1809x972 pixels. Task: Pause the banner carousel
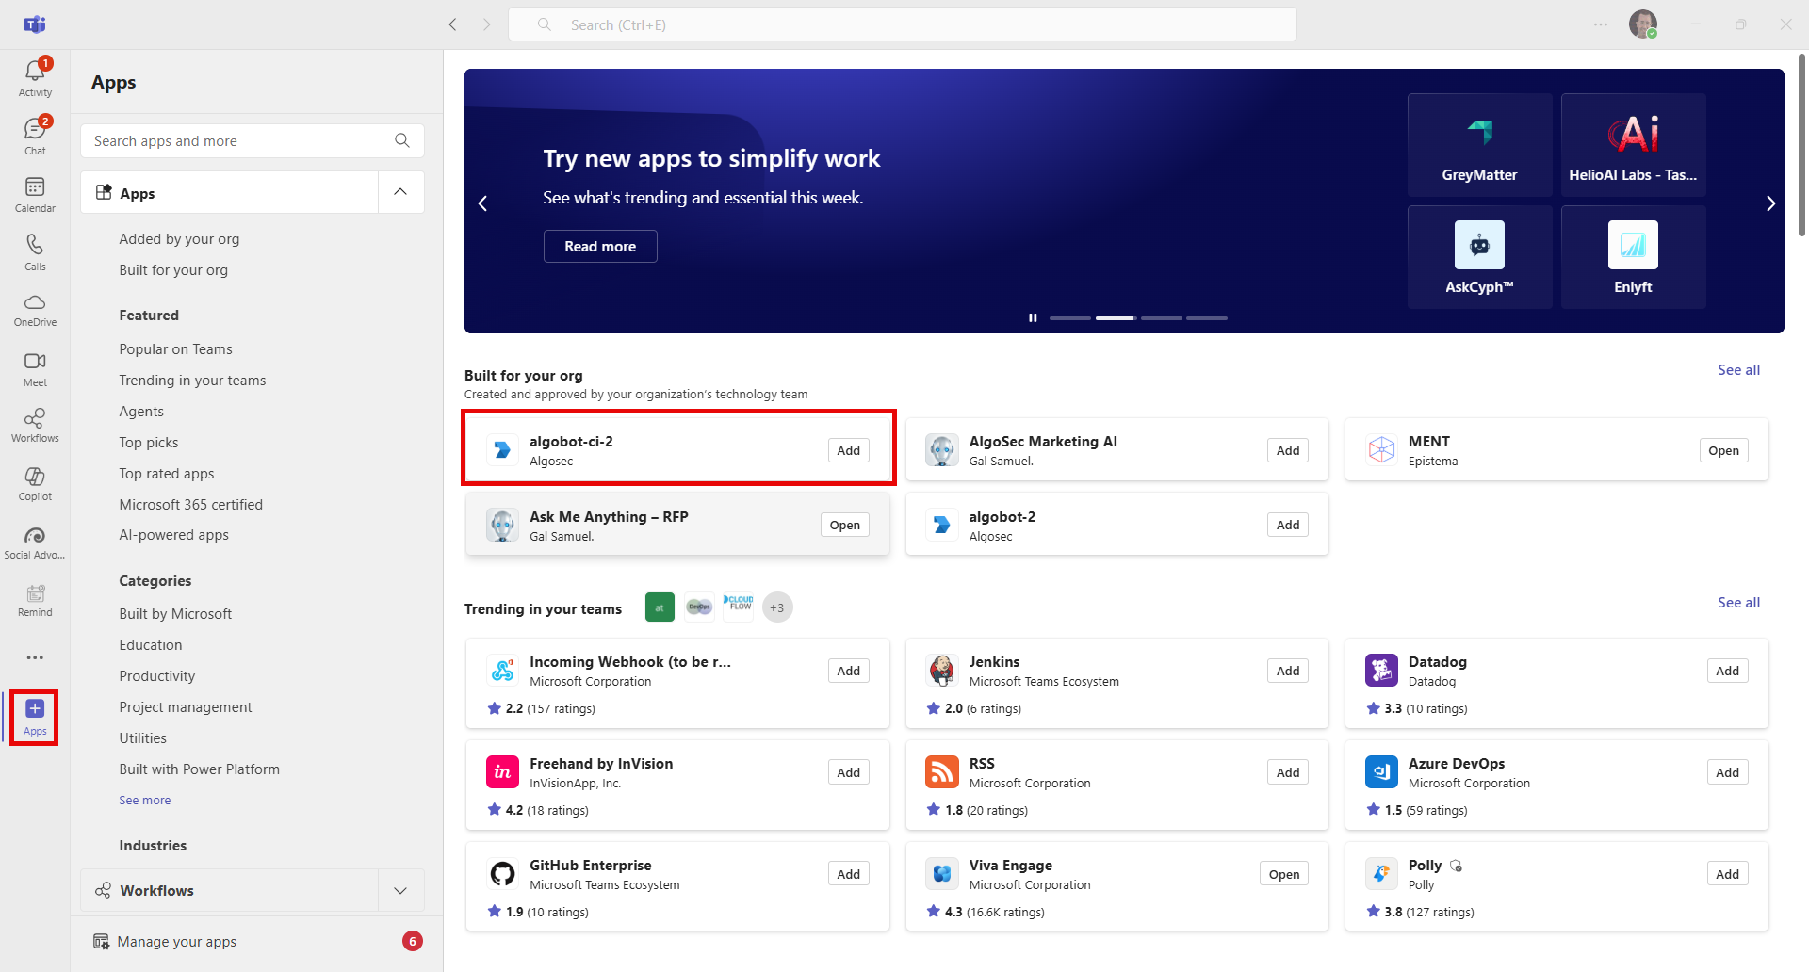click(1033, 318)
